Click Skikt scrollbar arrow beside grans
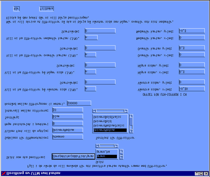This screenshot has width=210, height=177. (121, 157)
